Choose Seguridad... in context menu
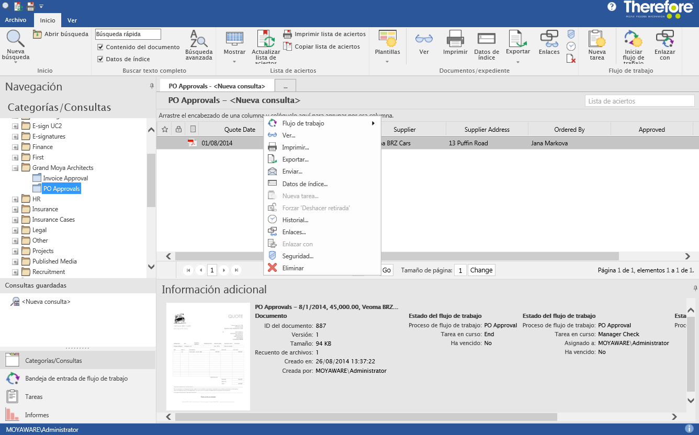Image resolution: width=699 pixels, height=435 pixels. click(322, 256)
